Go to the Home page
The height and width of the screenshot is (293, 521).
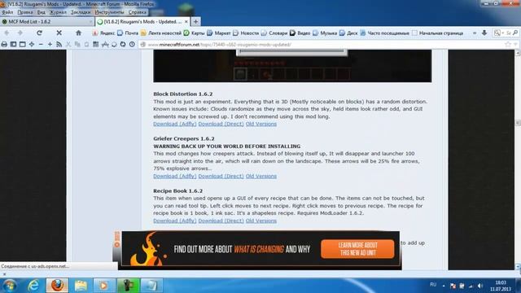pos(78,33)
